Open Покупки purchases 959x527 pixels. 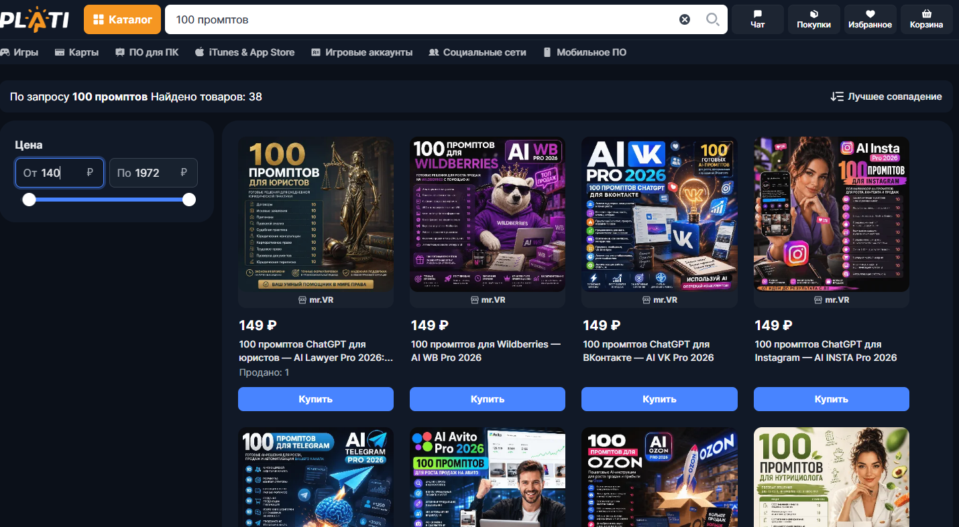pyautogui.click(x=814, y=19)
